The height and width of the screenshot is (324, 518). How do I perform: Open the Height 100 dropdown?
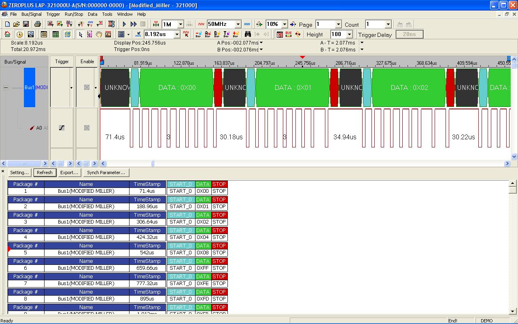[x=349, y=34]
